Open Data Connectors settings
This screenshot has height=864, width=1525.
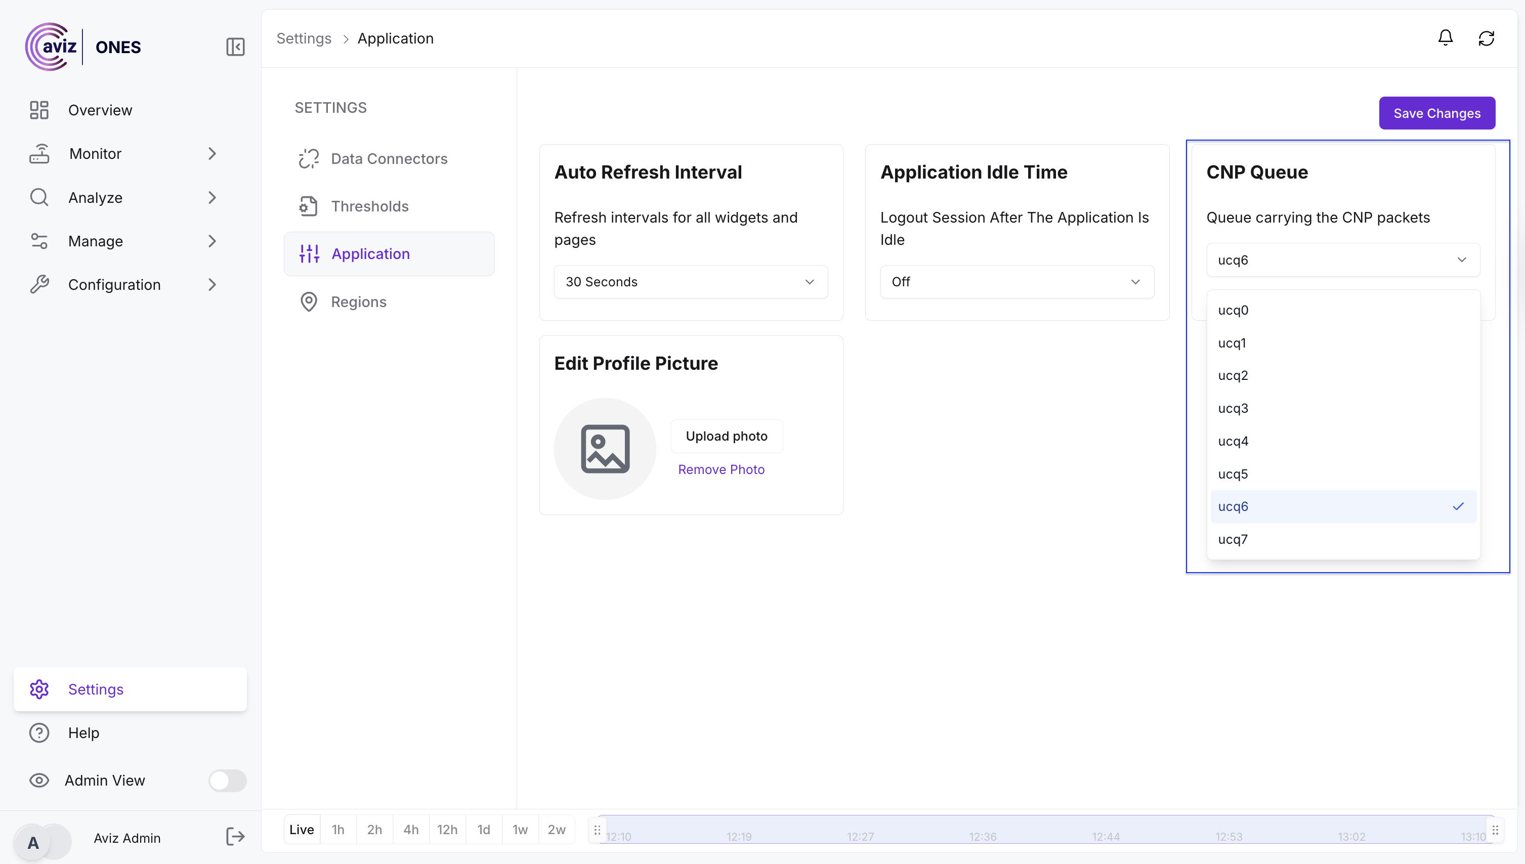point(389,158)
